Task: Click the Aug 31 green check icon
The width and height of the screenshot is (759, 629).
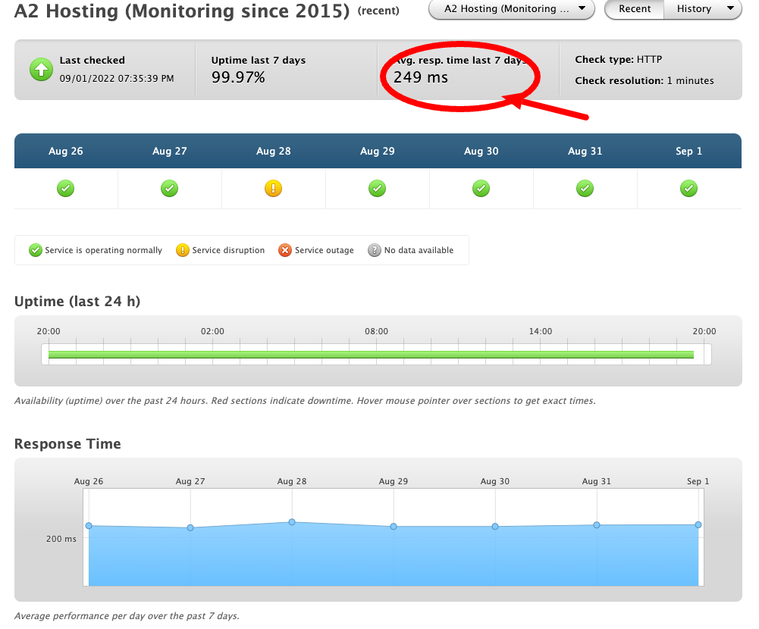Action: 585,188
